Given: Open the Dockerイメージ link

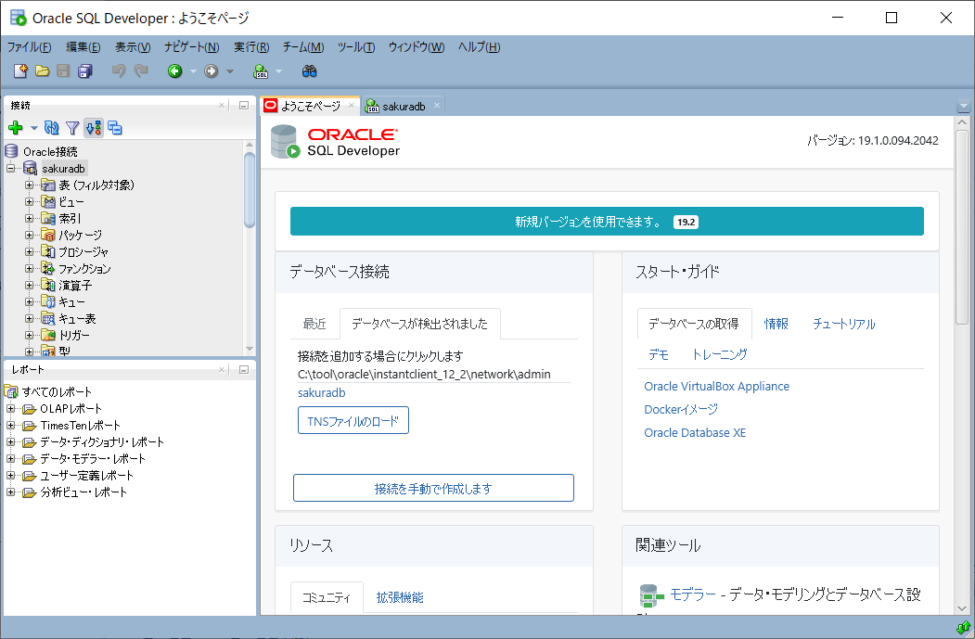Looking at the screenshot, I should (681, 410).
